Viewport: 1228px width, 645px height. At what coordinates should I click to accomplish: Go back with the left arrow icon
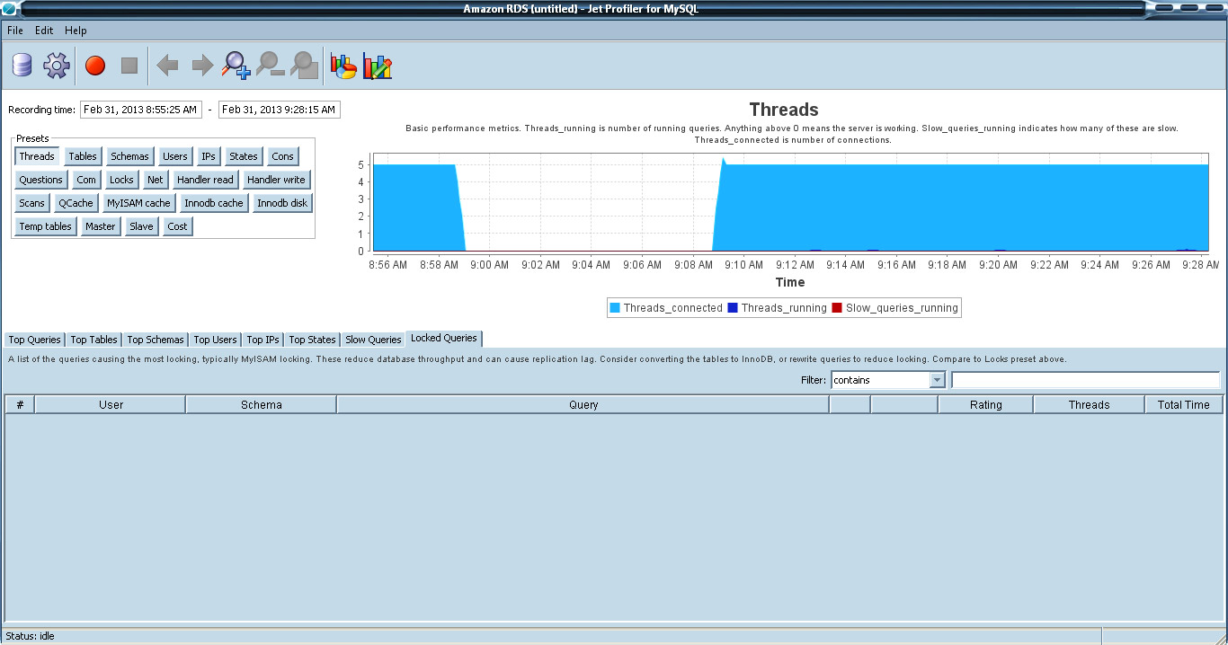[x=167, y=66]
